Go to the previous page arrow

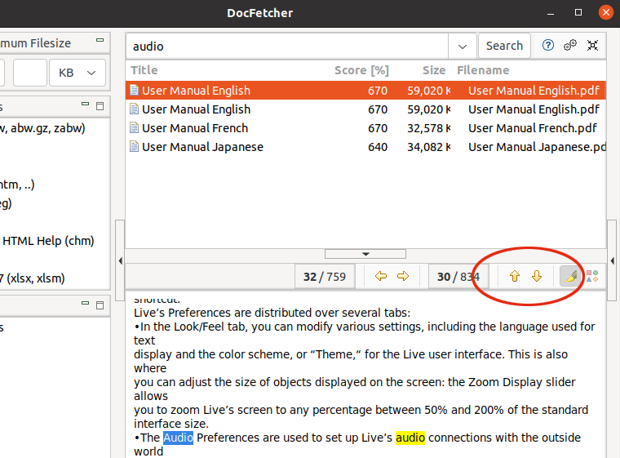coord(381,276)
